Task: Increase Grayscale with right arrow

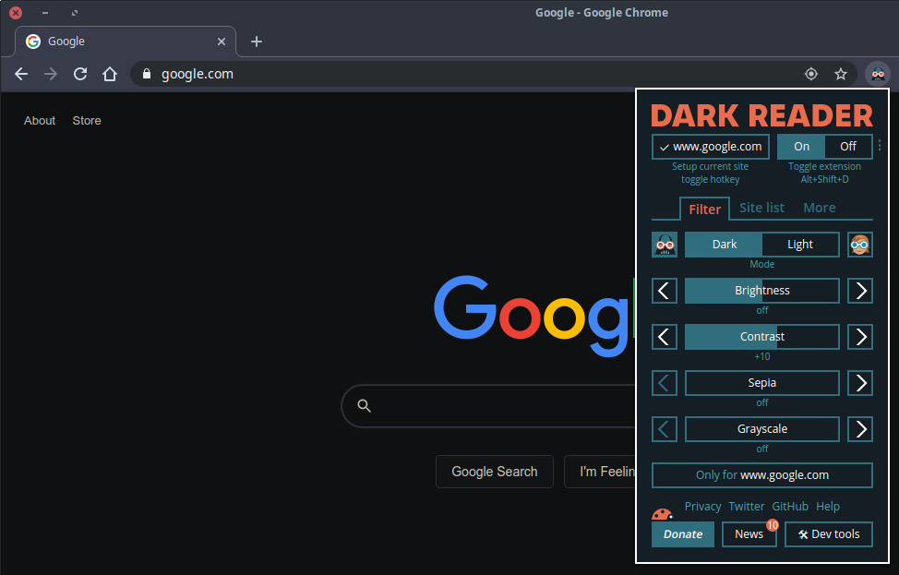Action: [x=860, y=429]
